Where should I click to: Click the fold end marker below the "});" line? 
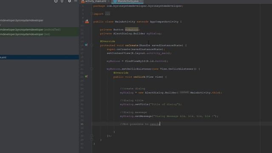[92, 139]
